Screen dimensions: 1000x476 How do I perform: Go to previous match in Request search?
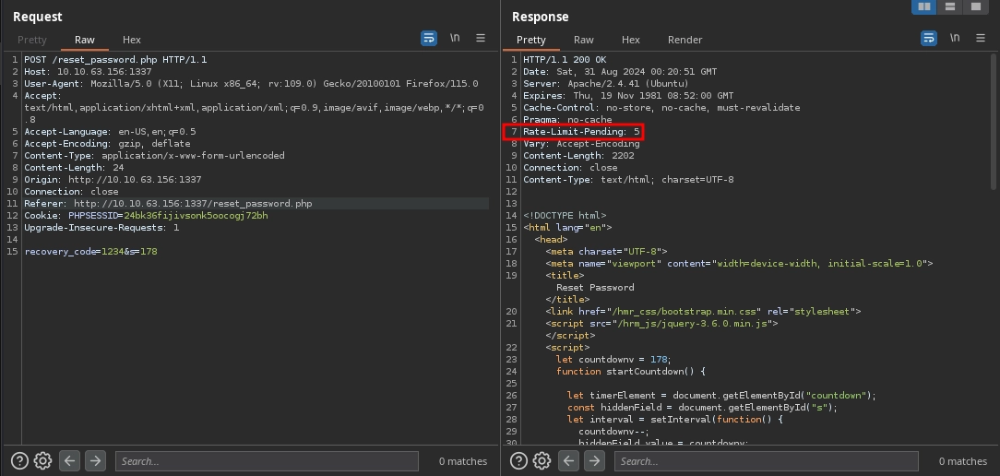click(x=70, y=461)
